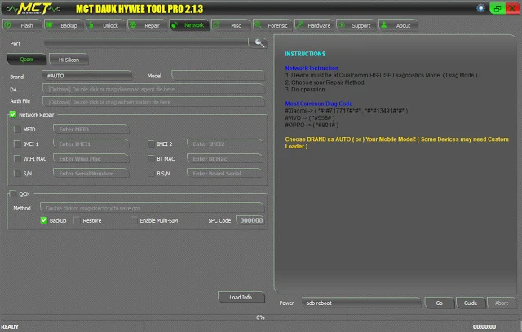This screenshot has height=332, width=522.
Task: Enable the IMEI 2 checkbox
Action: click(151, 144)
